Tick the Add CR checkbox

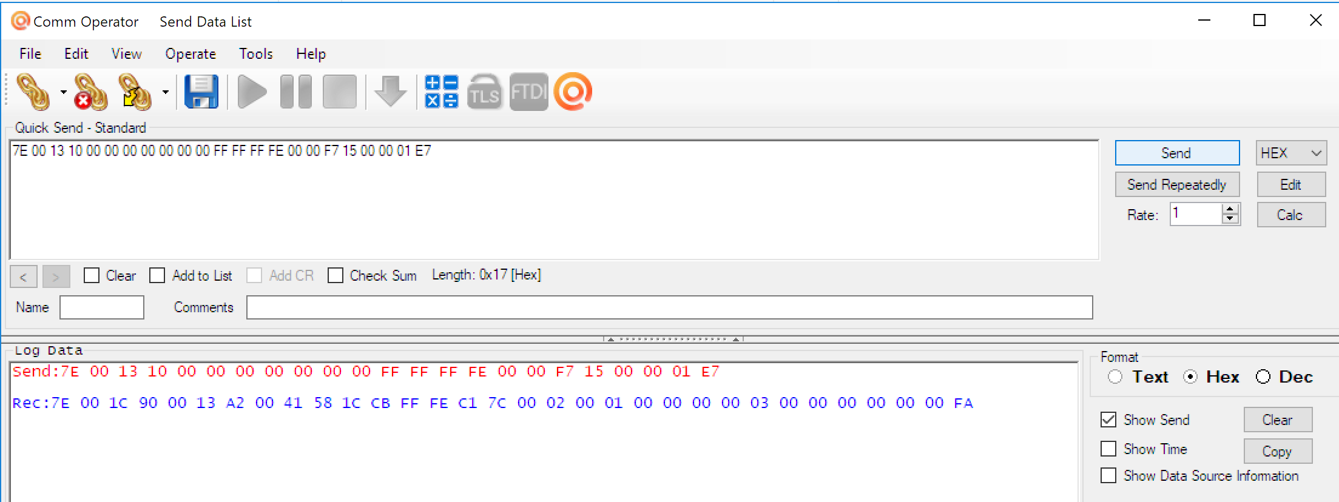(x=254, y=275)
